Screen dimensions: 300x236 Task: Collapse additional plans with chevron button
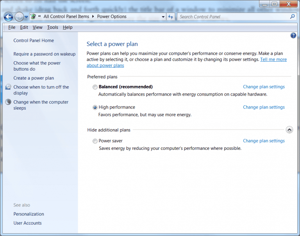tap(289, 130)
